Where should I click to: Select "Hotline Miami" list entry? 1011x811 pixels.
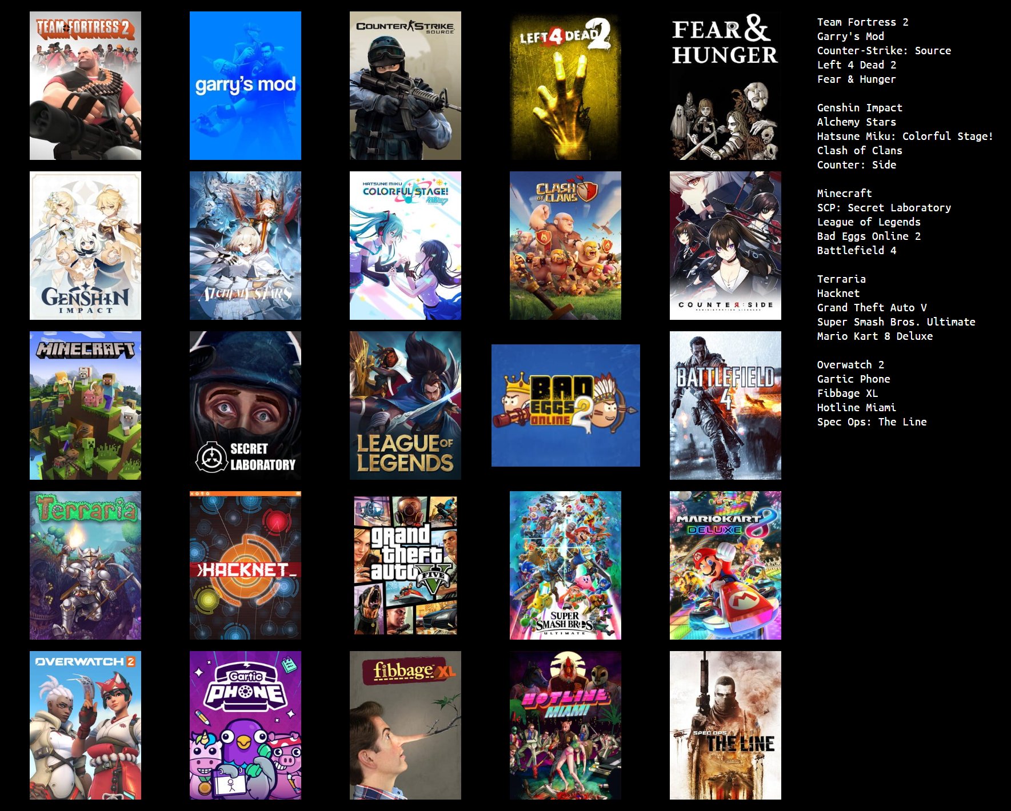[857, 408]
